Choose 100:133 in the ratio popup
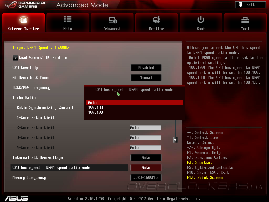Viewport: 269px width, 202px height. pyautogui.click(x=134, y=108)
